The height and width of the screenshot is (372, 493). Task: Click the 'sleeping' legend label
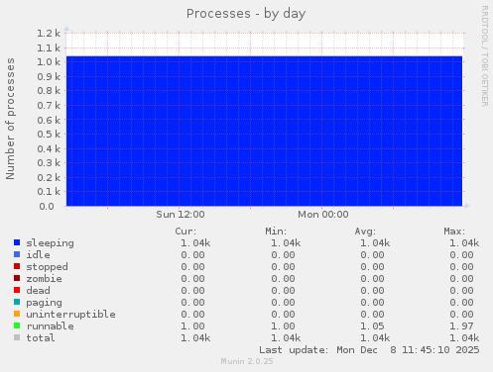pyautogui.click(x=50, y=243)
